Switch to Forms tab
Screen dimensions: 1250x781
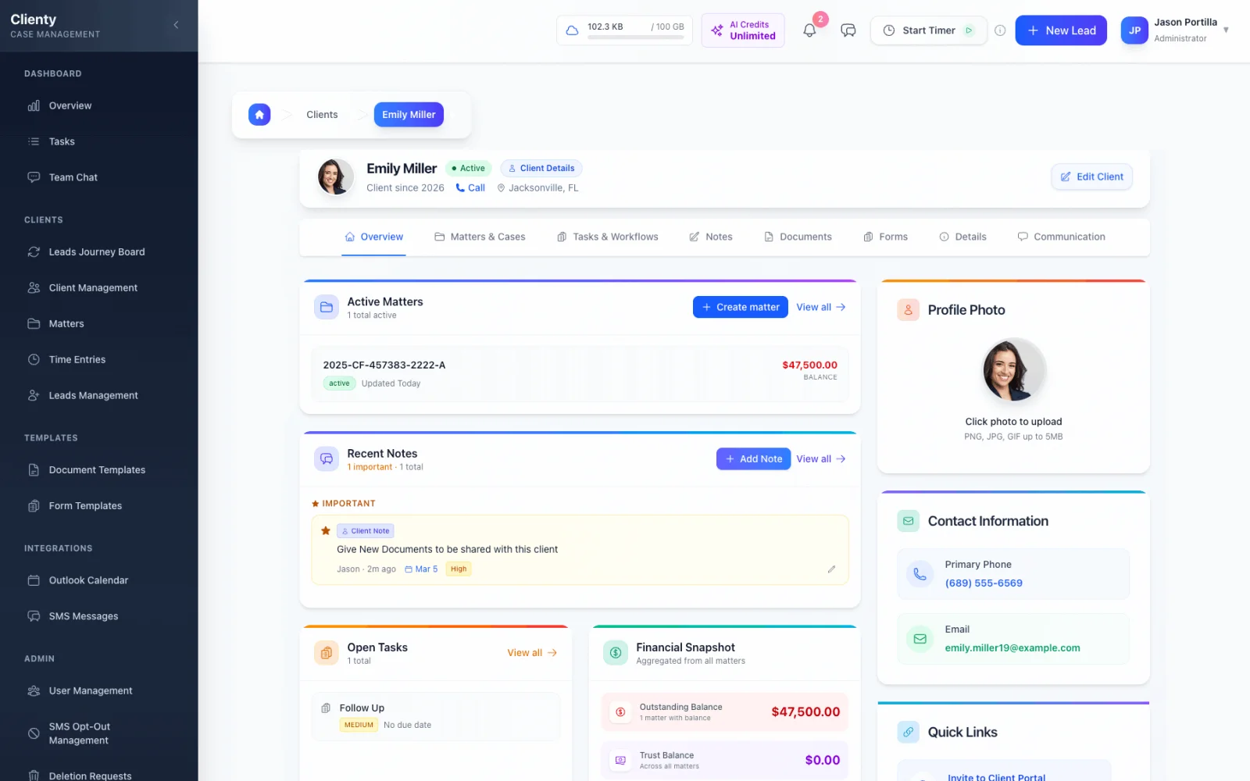[x=885, y=237]
